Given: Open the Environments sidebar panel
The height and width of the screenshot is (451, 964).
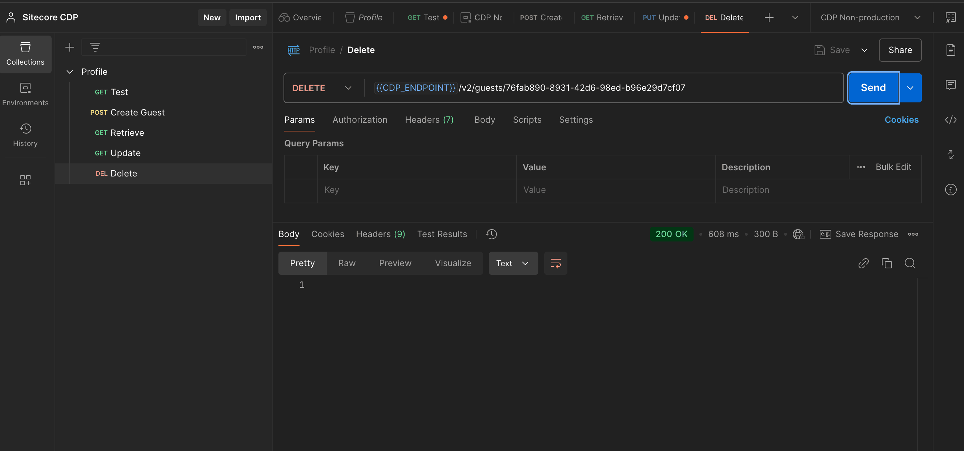Looking at the screenshot, I should (25, 94).
